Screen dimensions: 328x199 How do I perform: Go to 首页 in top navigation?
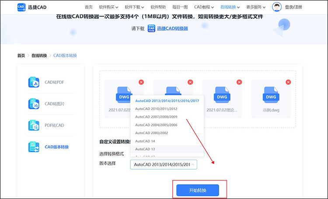(x=89, y=7)
